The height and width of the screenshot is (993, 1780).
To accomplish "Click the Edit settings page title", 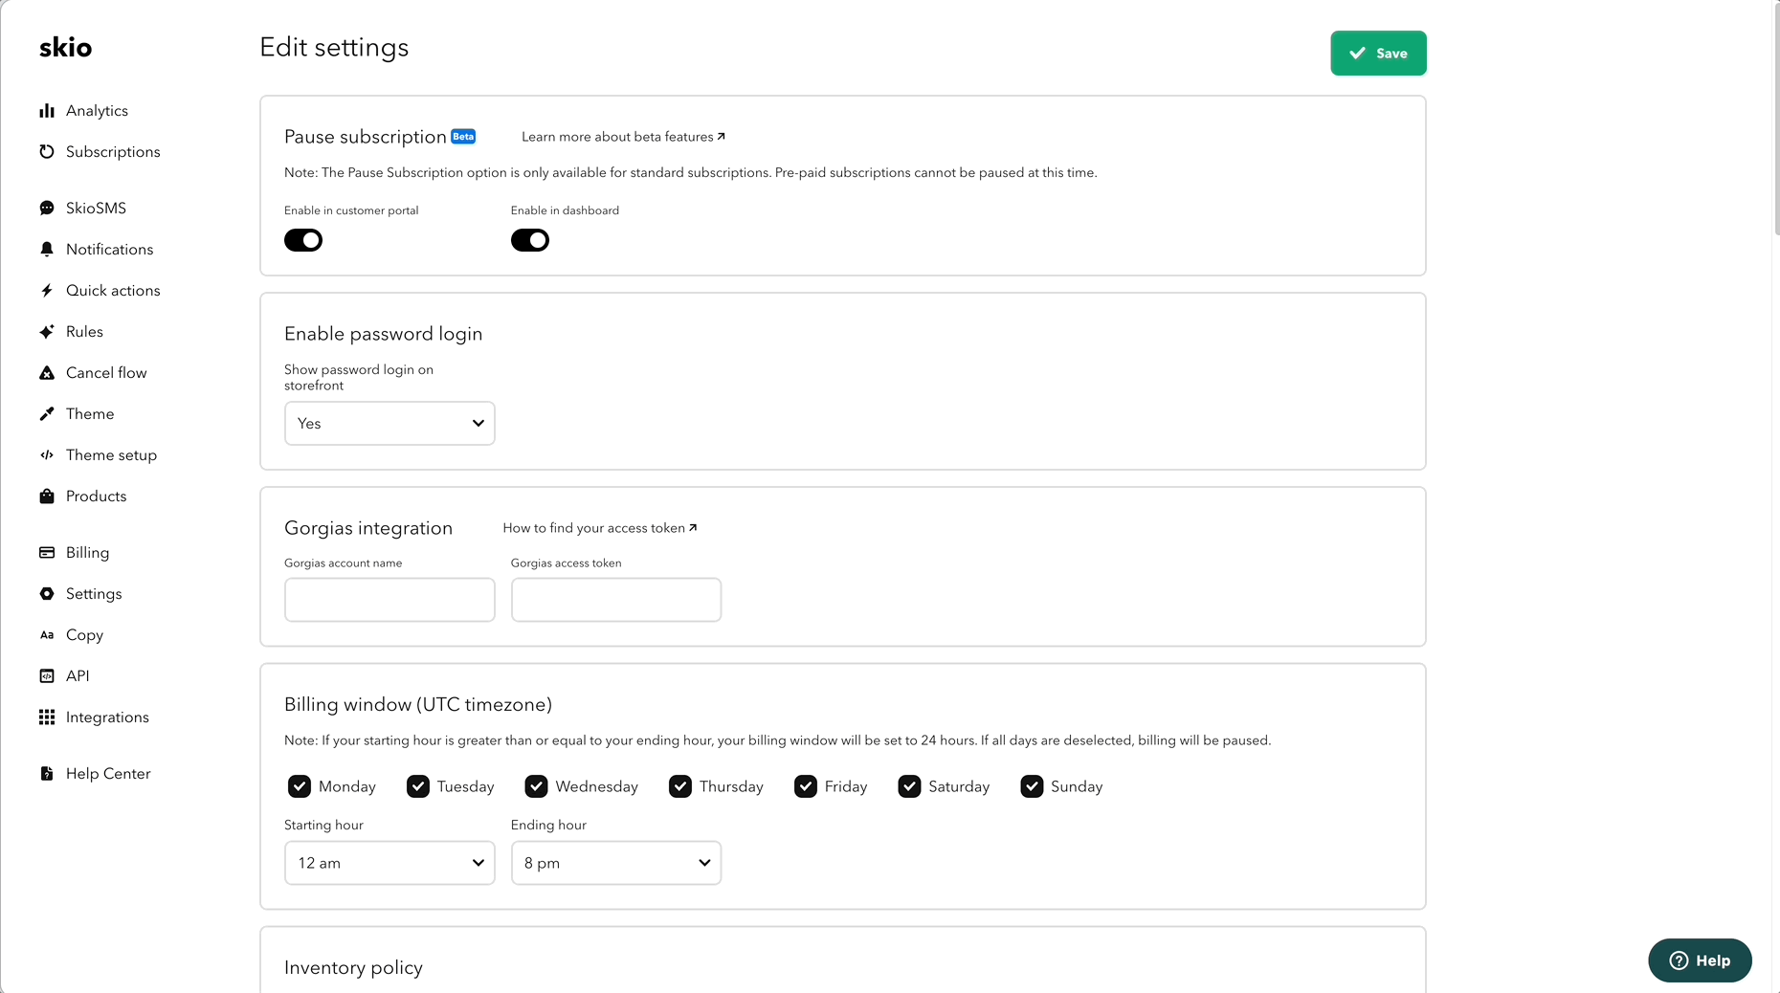I will 334,48.
